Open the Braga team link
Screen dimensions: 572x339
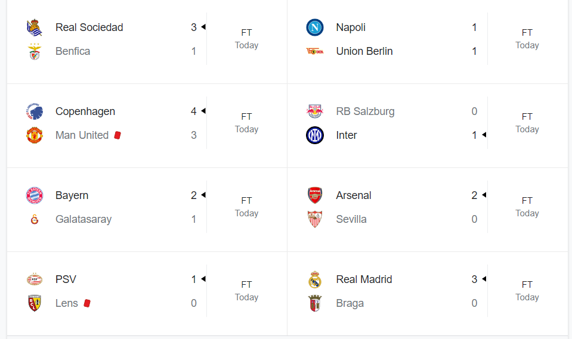(350, 303)
